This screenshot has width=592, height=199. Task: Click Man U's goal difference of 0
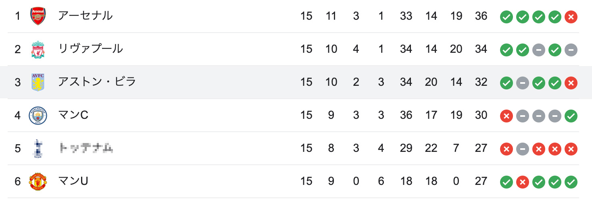pos(456,181)
